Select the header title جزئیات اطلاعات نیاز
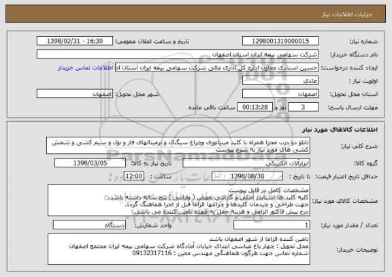The height and width of the screenshot is (277, 392). (347, 14)
